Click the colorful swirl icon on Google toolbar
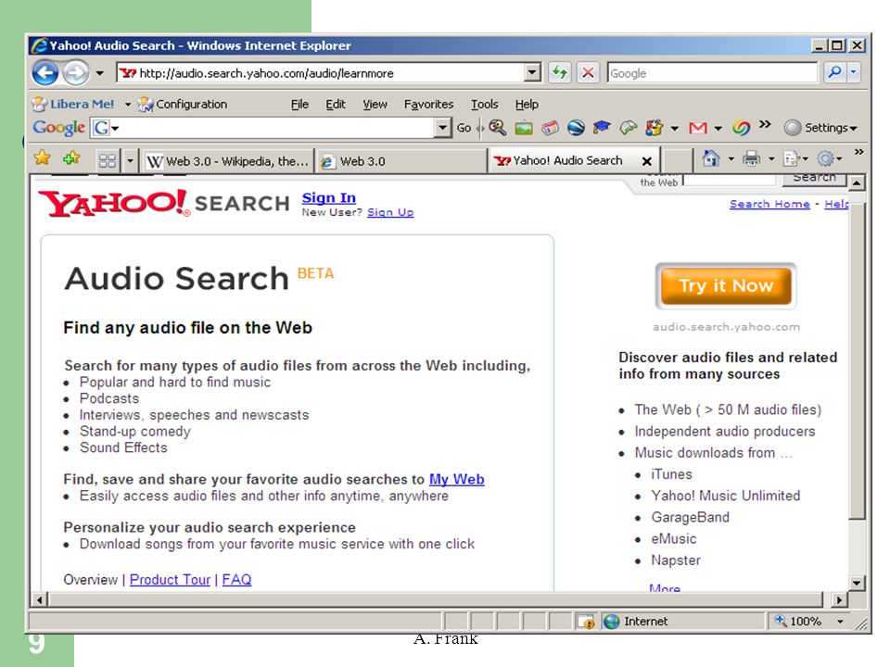Viewport: 890px width, 667px height. click(x=741, y=128)
